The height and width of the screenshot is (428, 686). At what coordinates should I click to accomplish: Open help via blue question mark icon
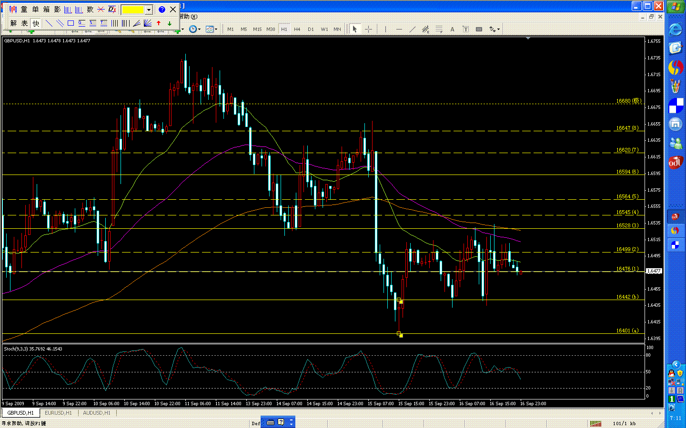(162, 10)
